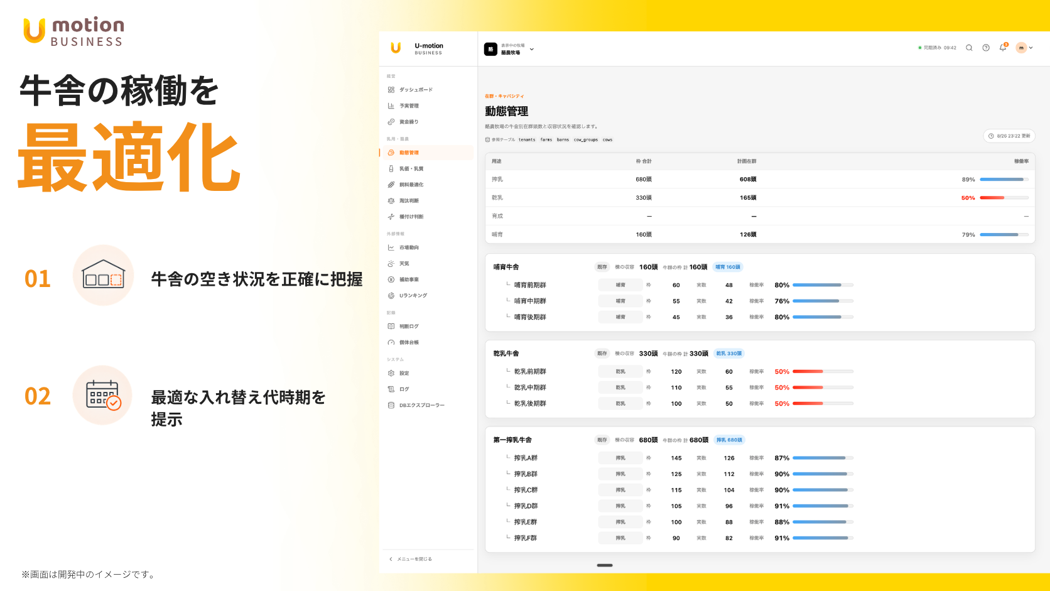The image size is (1050, 591).
Task: Click the 第一搾乳牛舎 barn heading
Action: 512,440
